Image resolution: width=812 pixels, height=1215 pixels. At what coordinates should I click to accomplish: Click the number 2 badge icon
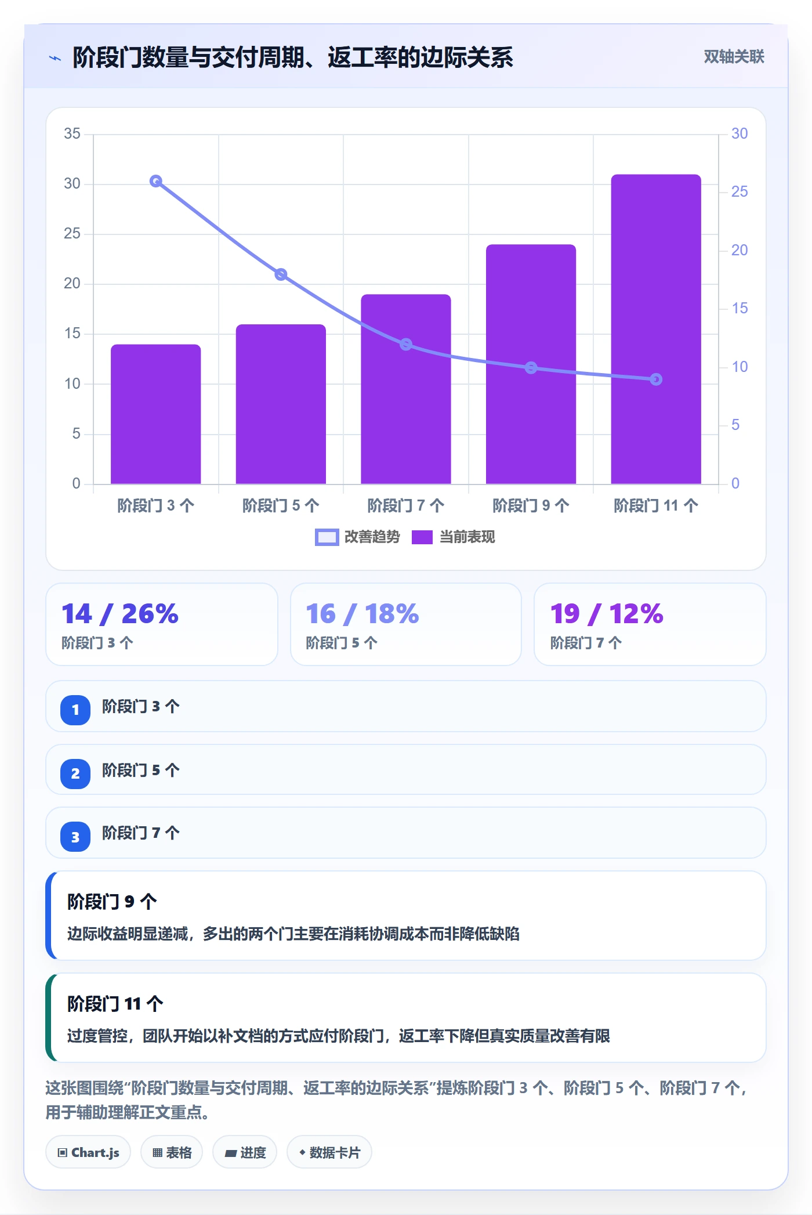[x=75, y=773]
